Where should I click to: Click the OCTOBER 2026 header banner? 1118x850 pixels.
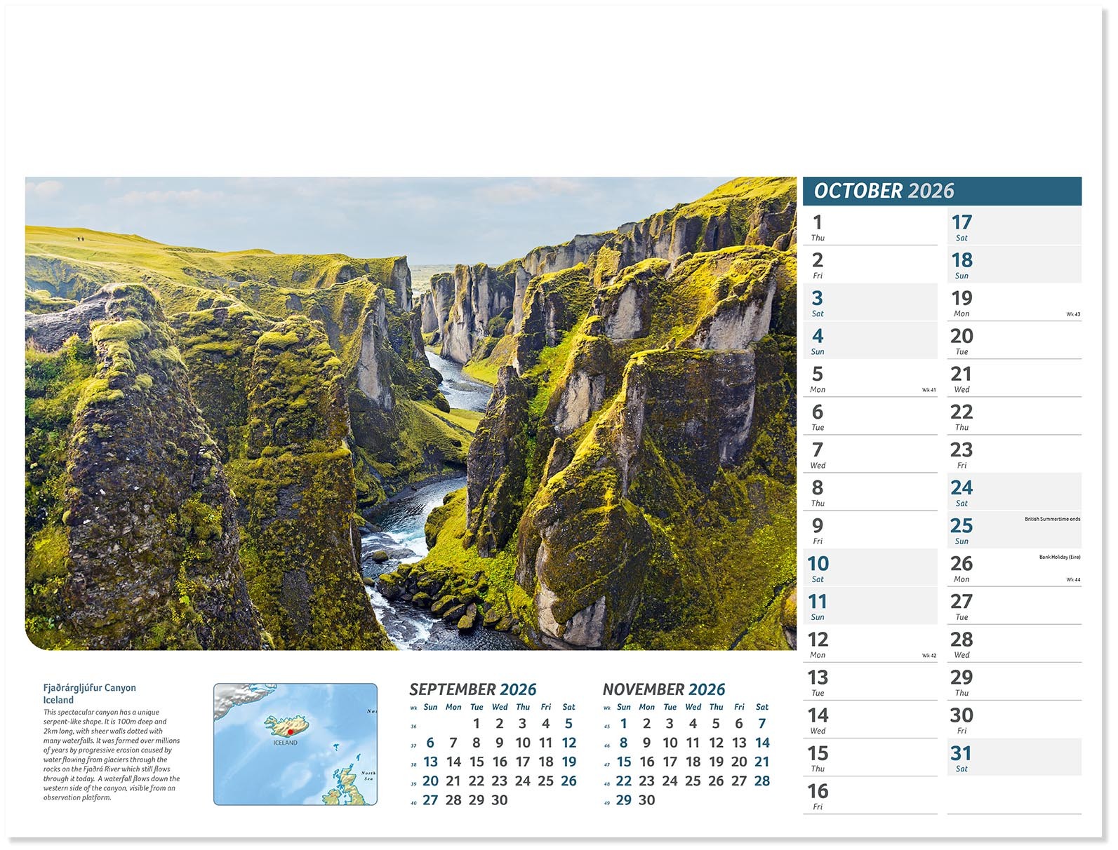940,191
